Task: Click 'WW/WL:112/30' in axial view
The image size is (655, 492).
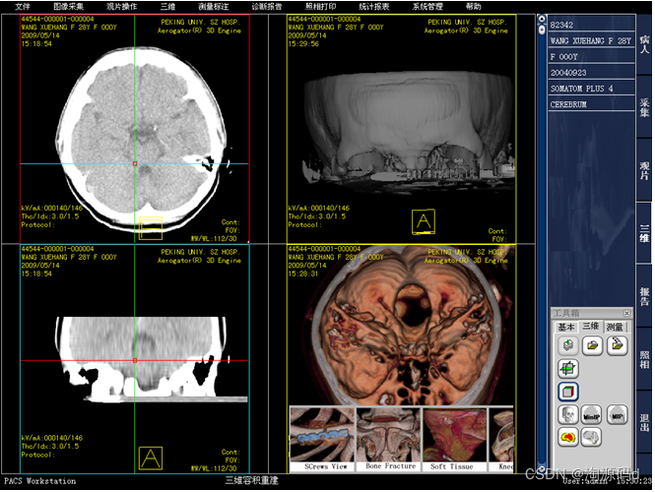Action: tap(214, 238)
